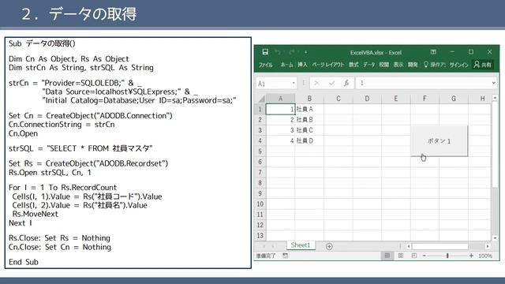Select row 10 header
The image size is (505, 284).
[x=260, y=204]
